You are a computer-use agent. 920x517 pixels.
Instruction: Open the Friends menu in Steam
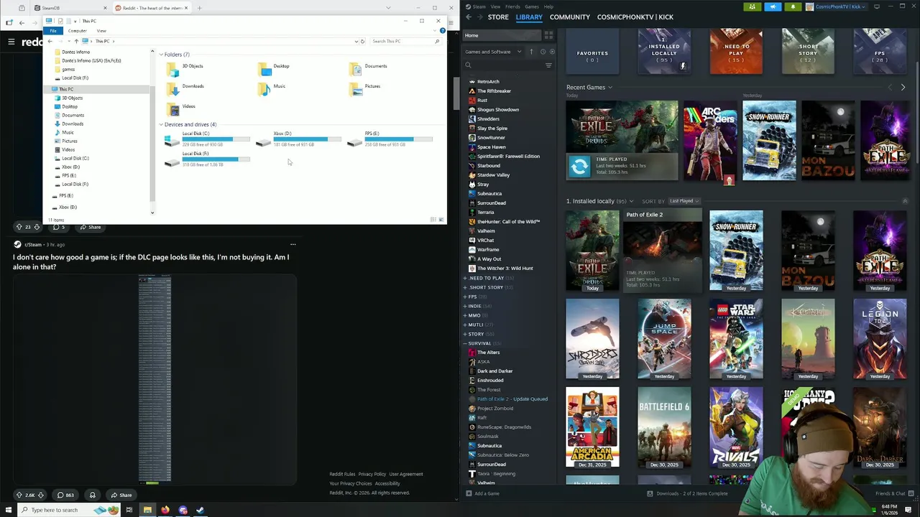point(512,6)
